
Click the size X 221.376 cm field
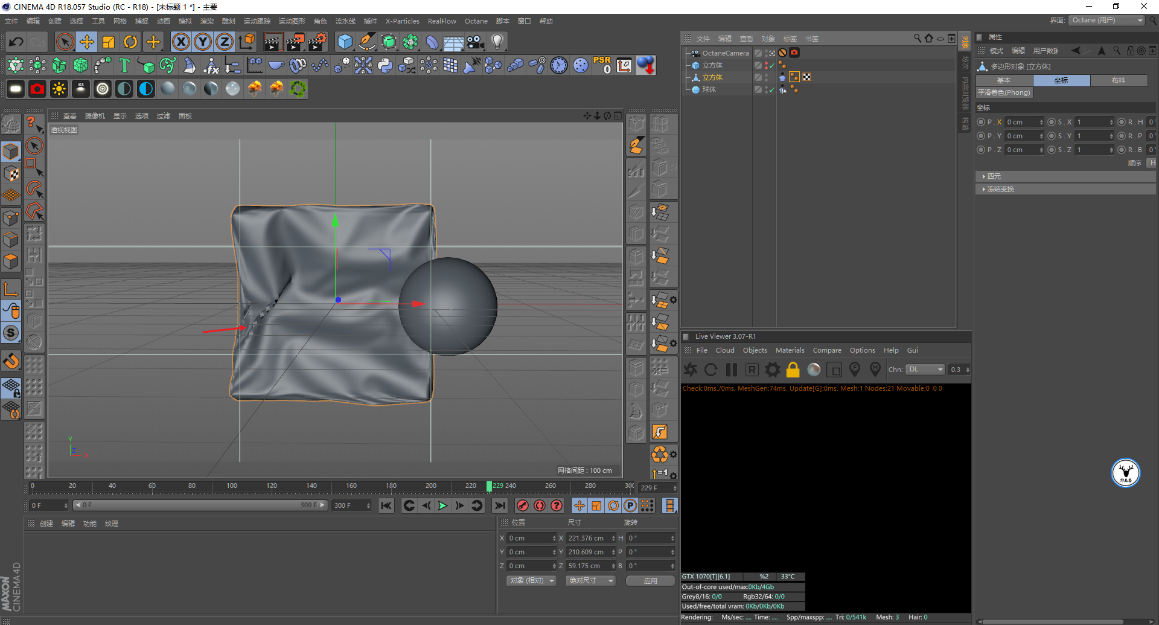[590, 538]
